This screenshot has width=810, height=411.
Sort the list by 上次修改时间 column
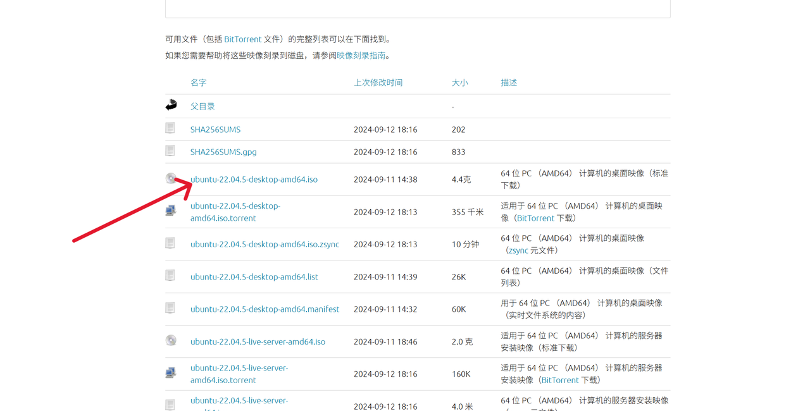pyautogui.click(x=378, y=82)
